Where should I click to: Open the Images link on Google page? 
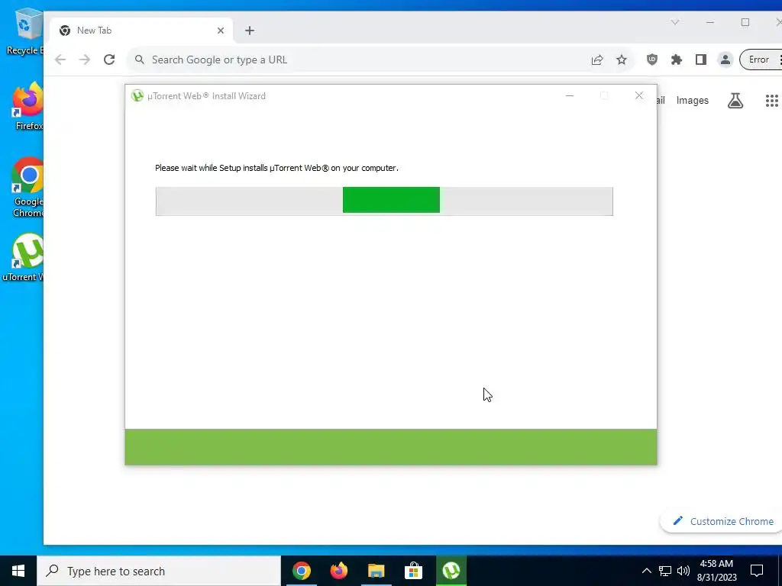pyautogui.click(x=692, y=101)
